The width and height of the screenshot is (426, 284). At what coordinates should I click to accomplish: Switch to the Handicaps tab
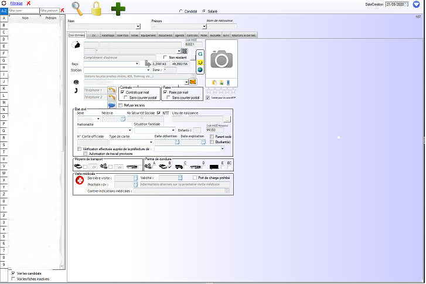108,35
